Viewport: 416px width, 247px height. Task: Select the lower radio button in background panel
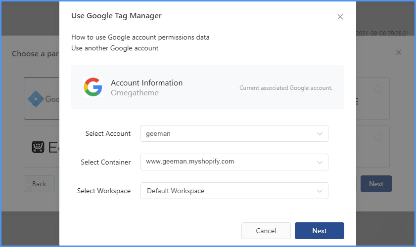coord(378,137)
